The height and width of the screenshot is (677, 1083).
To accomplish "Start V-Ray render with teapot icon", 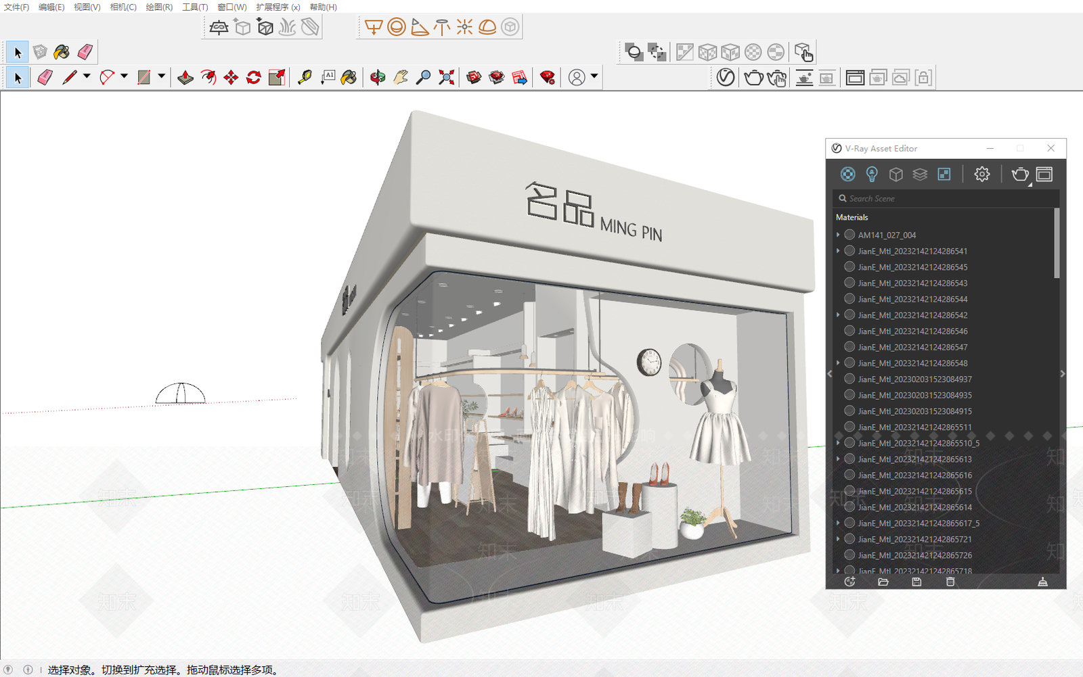I will click(x=753, y=77).
